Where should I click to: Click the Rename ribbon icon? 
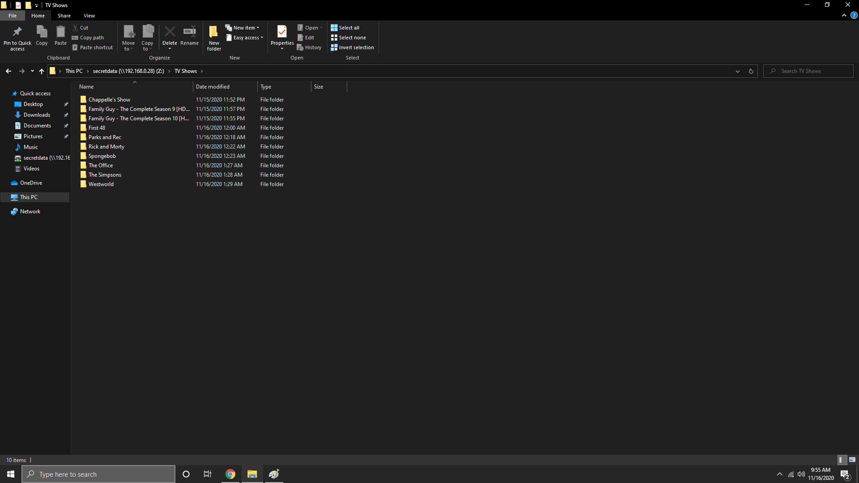(190, 32)
